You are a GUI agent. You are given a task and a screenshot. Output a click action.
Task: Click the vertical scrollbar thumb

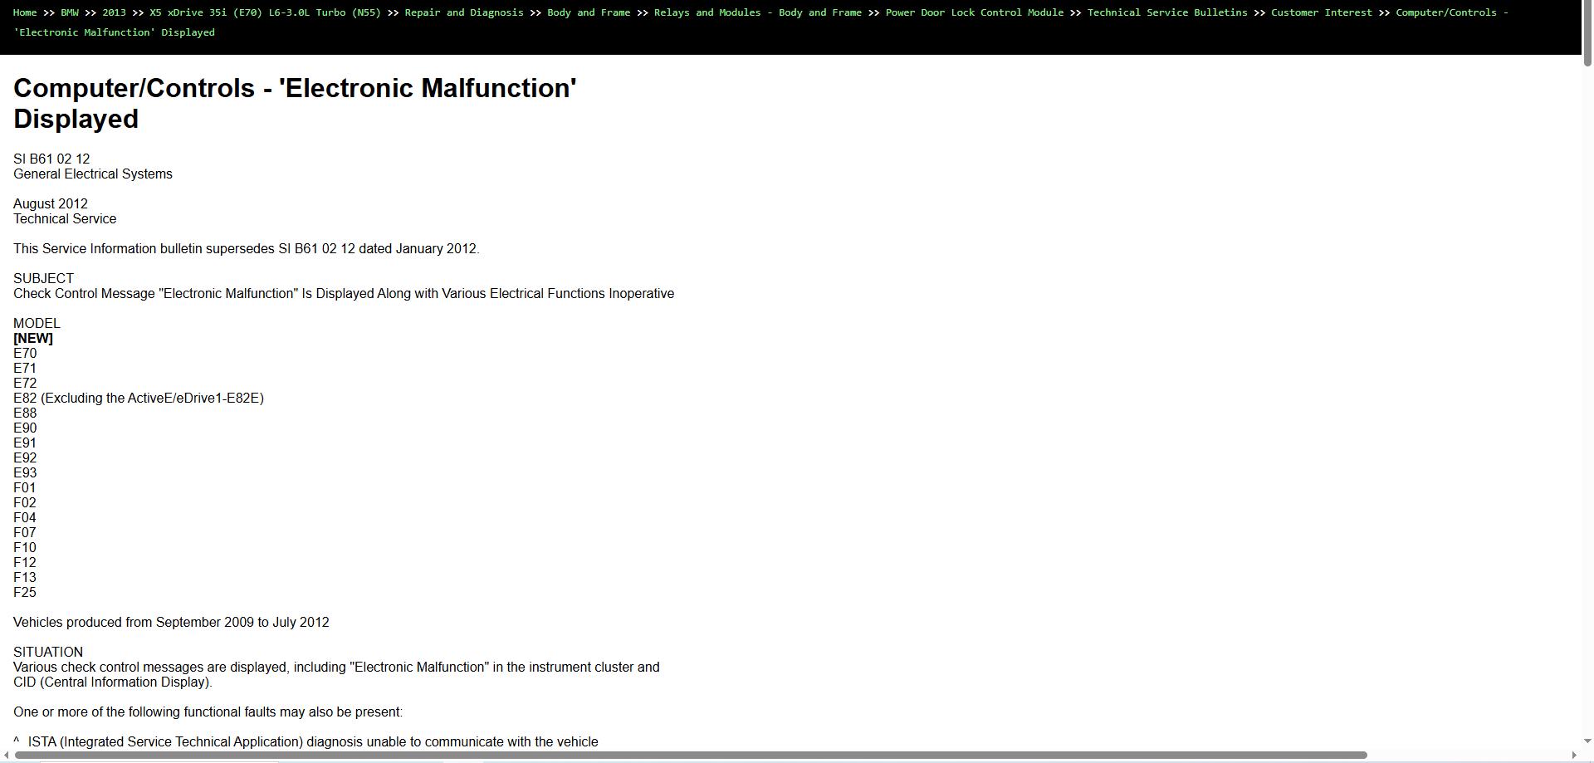point(1587,35)
